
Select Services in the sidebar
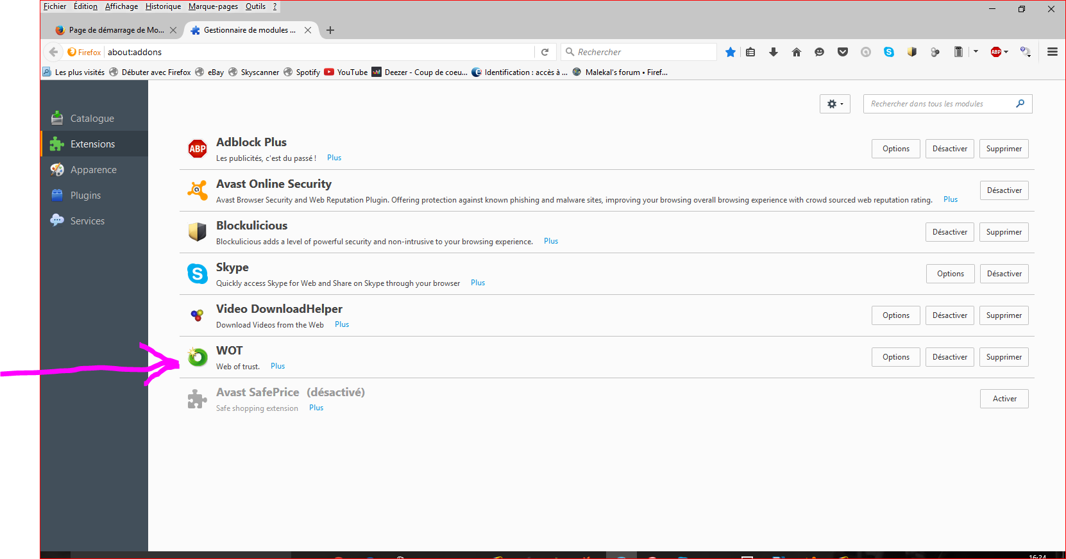[94, 221]
